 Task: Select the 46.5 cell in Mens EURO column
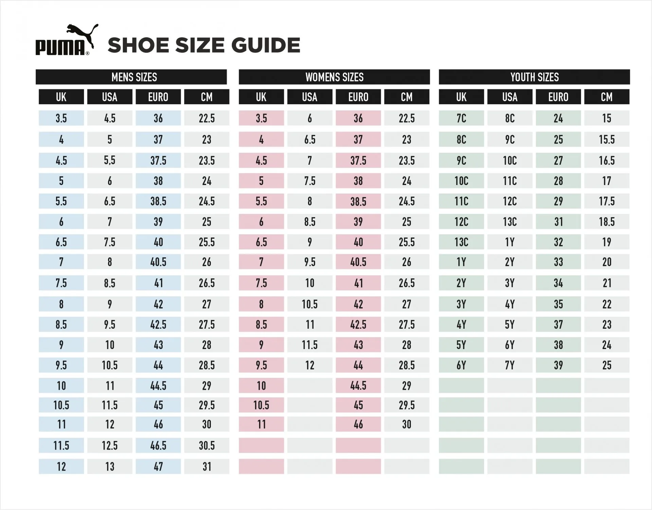(158, 445)
